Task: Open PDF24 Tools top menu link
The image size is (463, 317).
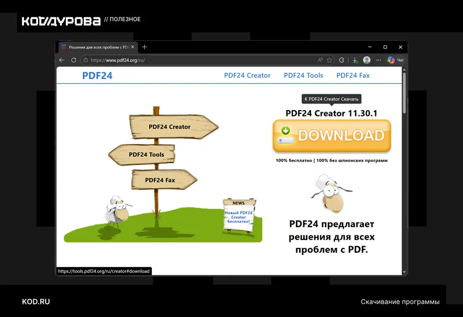Action: pos(303,76)
